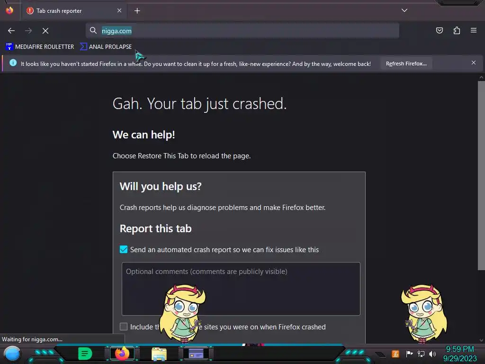
Task: Click the Firefox icon in the taskbar
Action: [x=122, y=354]
